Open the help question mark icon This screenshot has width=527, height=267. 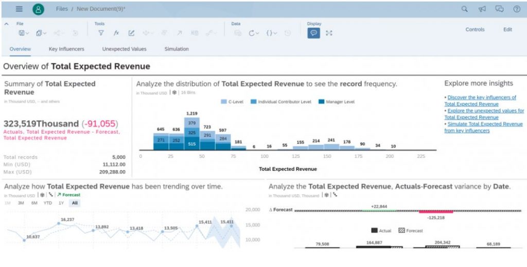[516, 9]
